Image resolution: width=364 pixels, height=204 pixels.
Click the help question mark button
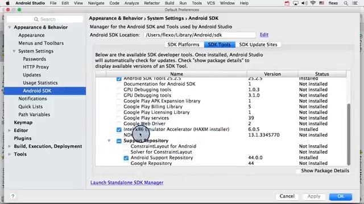click(13, 197)
